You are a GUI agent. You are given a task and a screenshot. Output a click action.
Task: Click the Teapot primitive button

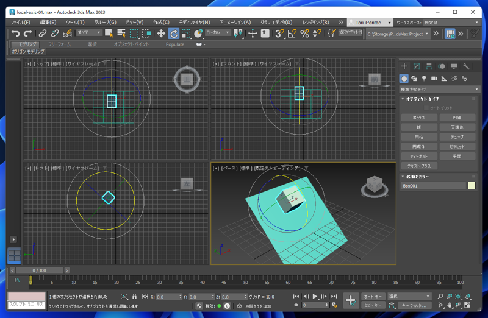click(419, 156)
